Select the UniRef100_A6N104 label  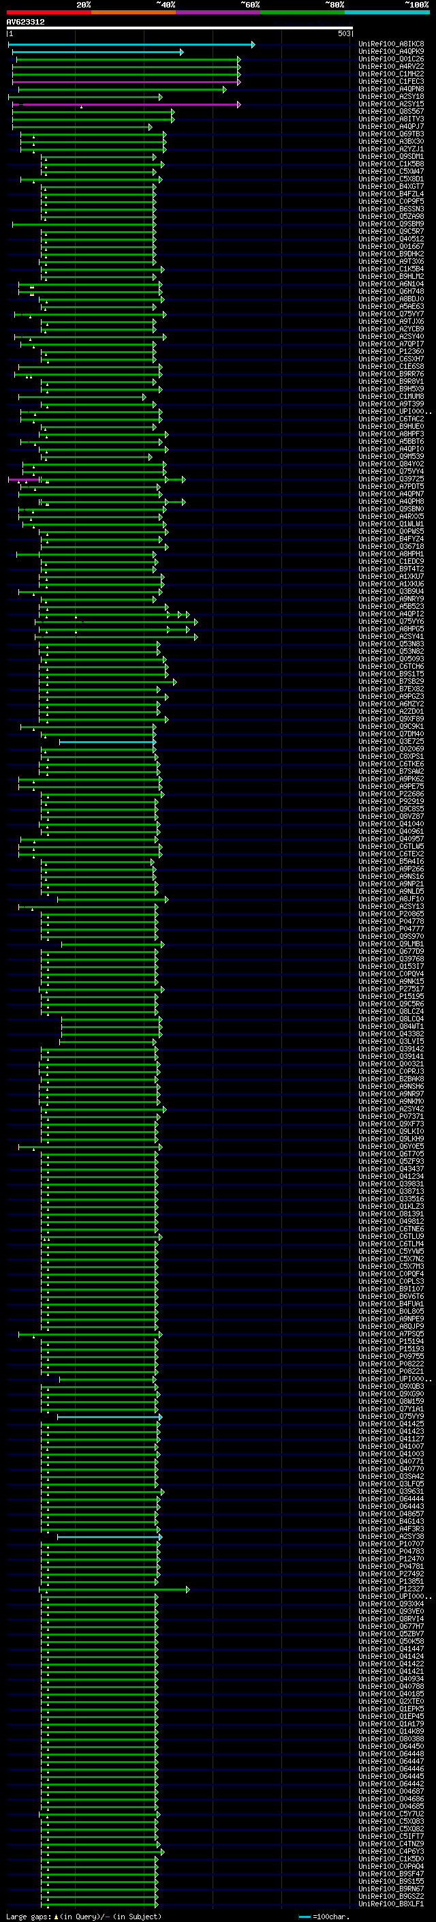coord(391,284)
